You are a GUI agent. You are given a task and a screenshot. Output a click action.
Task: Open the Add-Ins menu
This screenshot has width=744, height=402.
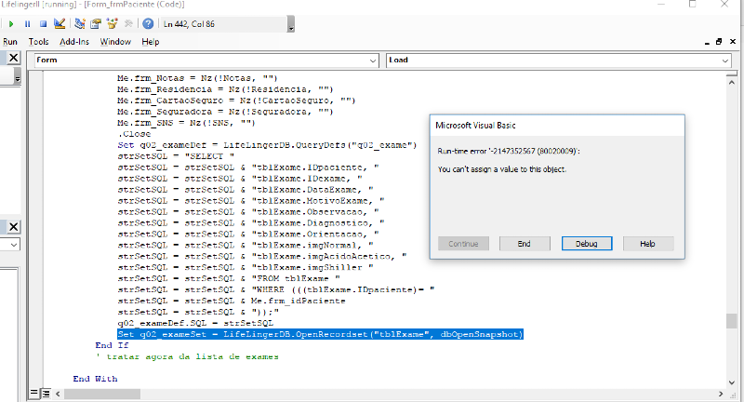click(x=74, y=42)
